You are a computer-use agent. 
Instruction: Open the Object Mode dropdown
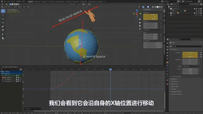(7, 7)
